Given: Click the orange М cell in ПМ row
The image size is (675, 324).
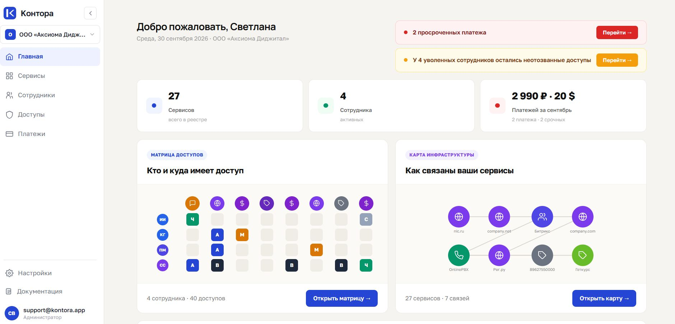Looking at the screenshot, I should tap(316, 250).
